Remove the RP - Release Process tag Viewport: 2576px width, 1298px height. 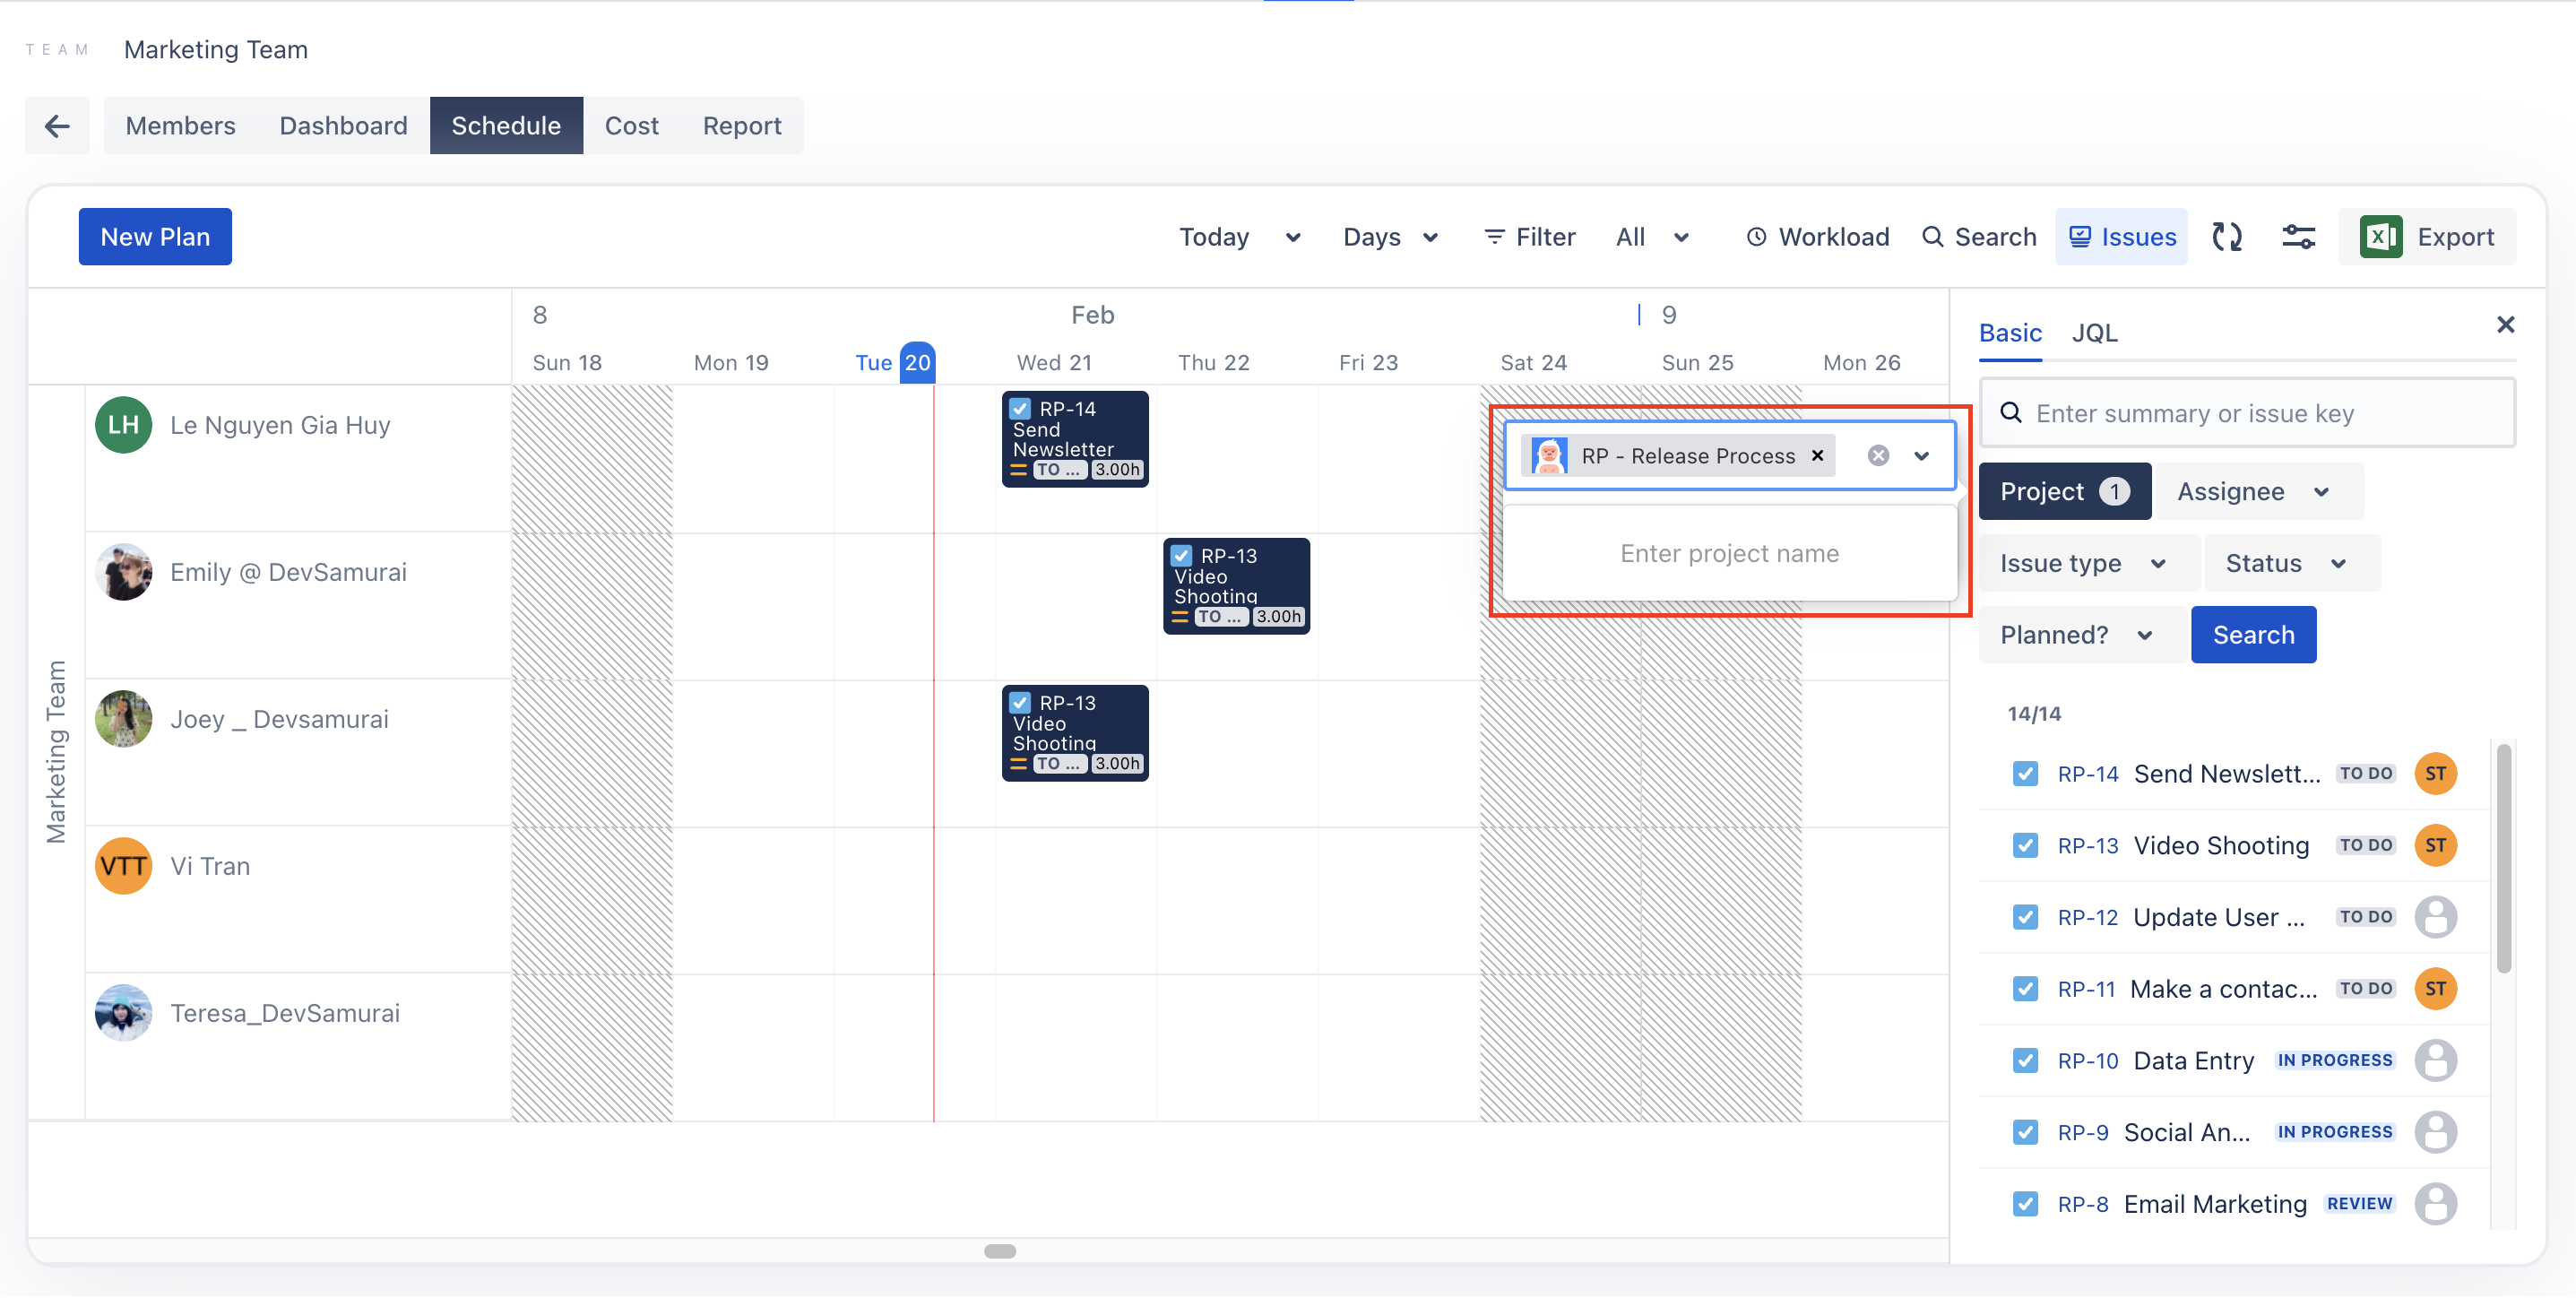coord(1818,456)
